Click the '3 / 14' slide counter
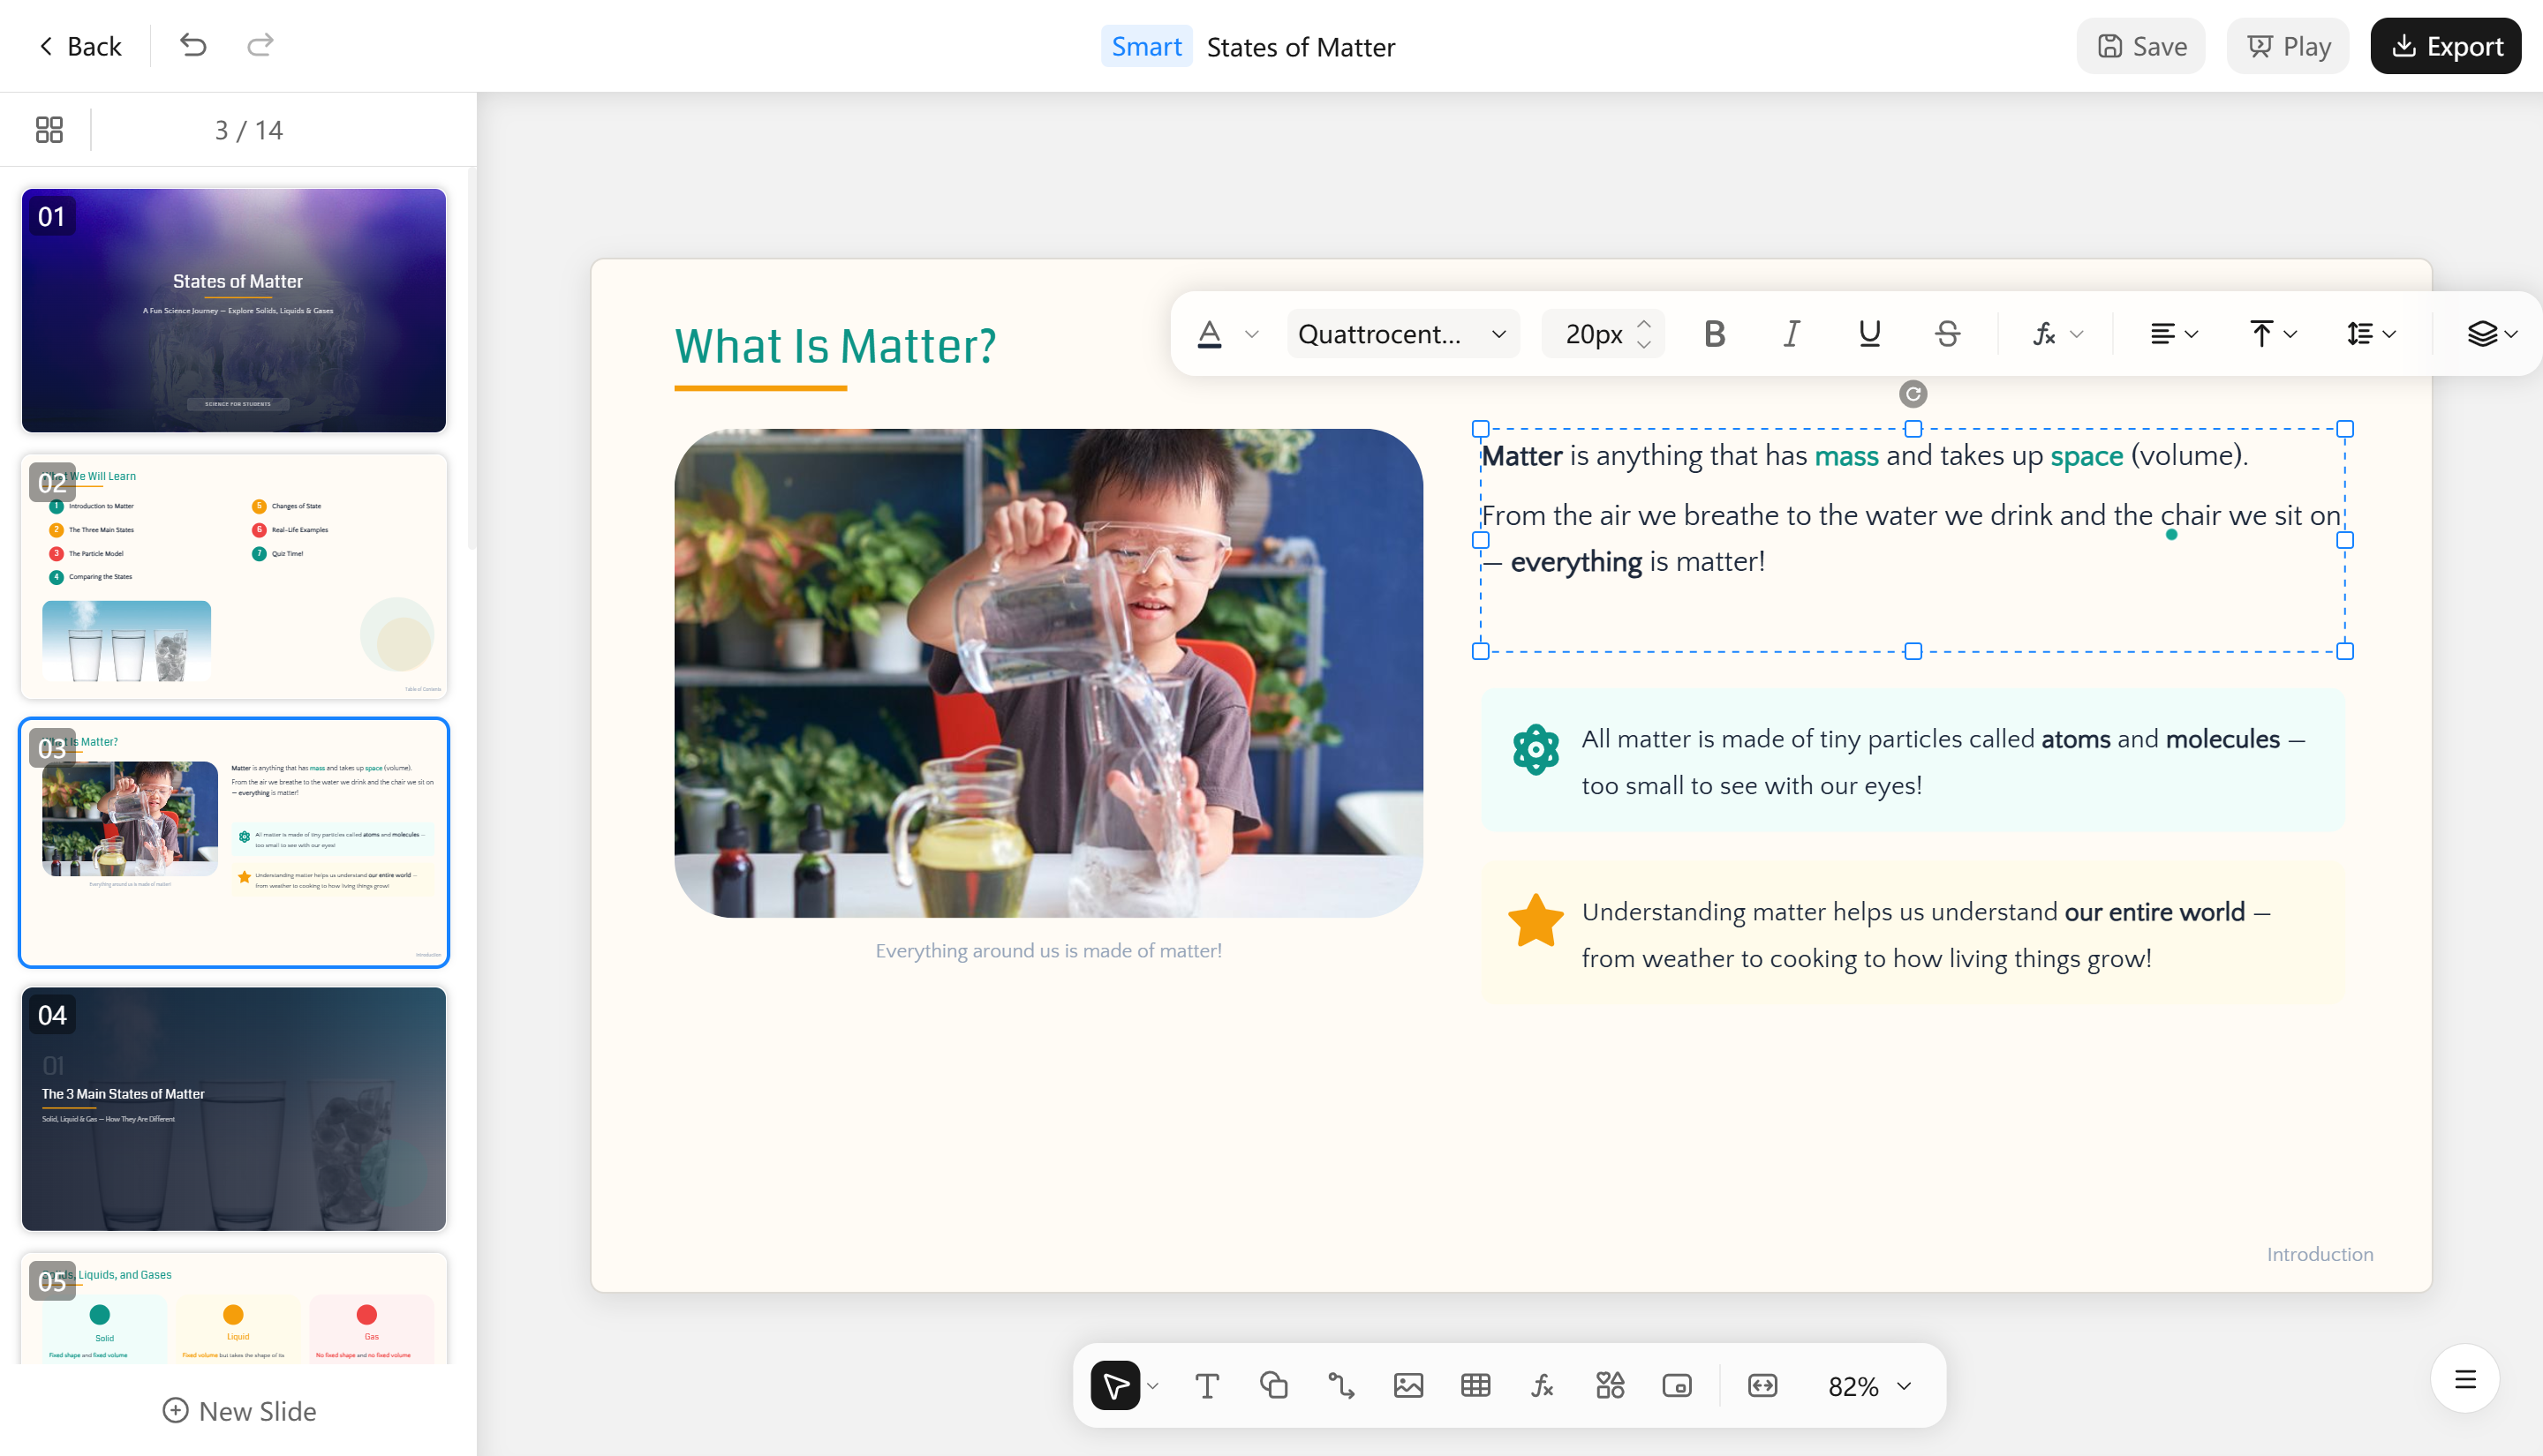This screenshot has width=2543, height=1456. (248, 130)
